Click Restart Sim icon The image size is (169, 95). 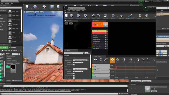(x=78, y=16)
